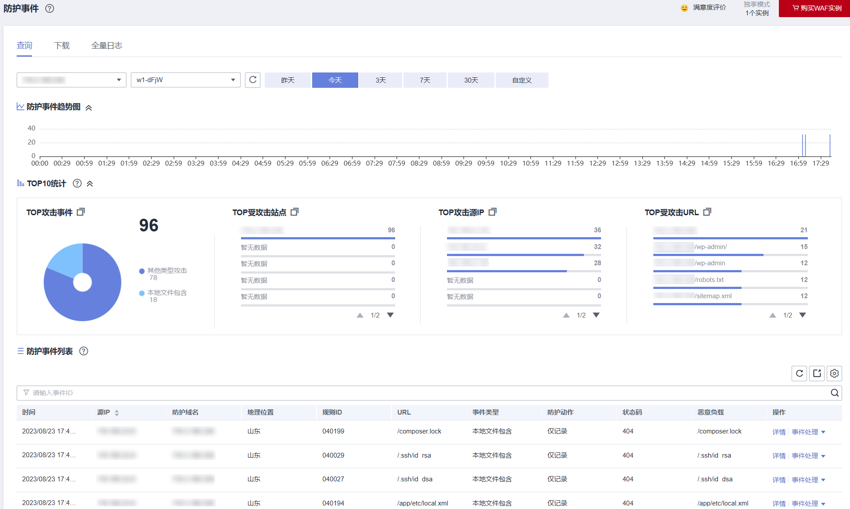This screenshot has height=509, width=850.
Task: Sort by 源IP column
Action: coord(117,413)
